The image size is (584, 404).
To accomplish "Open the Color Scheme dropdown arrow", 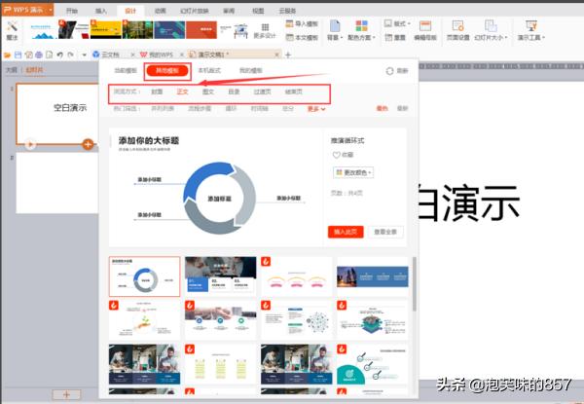I will tap(374, 38).
